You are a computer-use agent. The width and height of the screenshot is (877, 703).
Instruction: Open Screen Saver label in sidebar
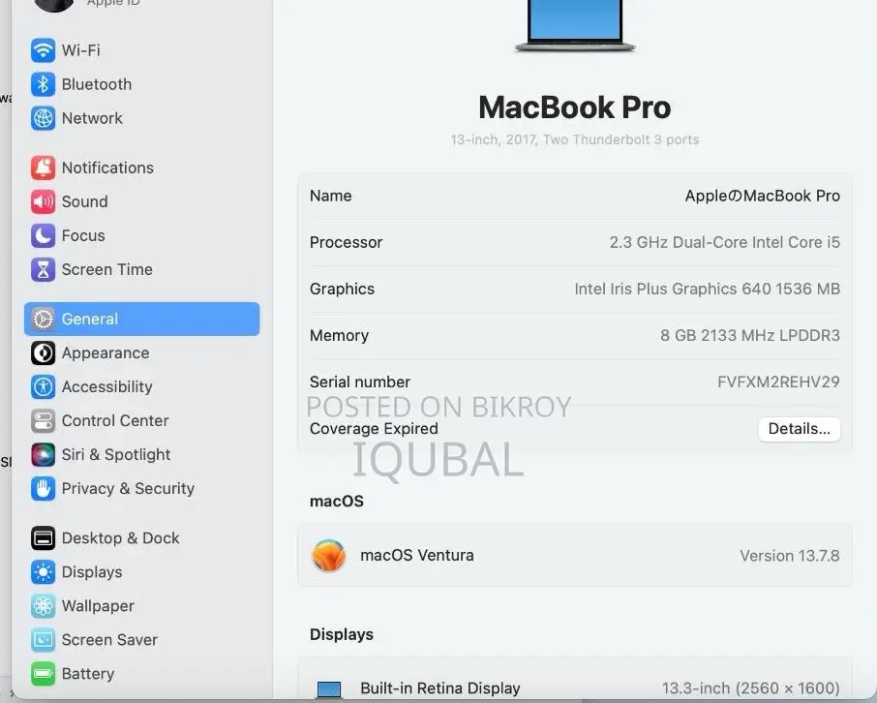tap(109, 640)
